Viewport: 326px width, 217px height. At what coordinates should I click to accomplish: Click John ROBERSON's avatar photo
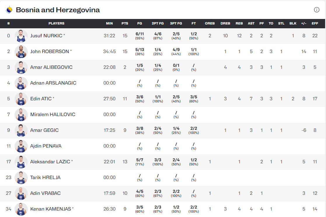pyautogui.click(x=21, y=52)
